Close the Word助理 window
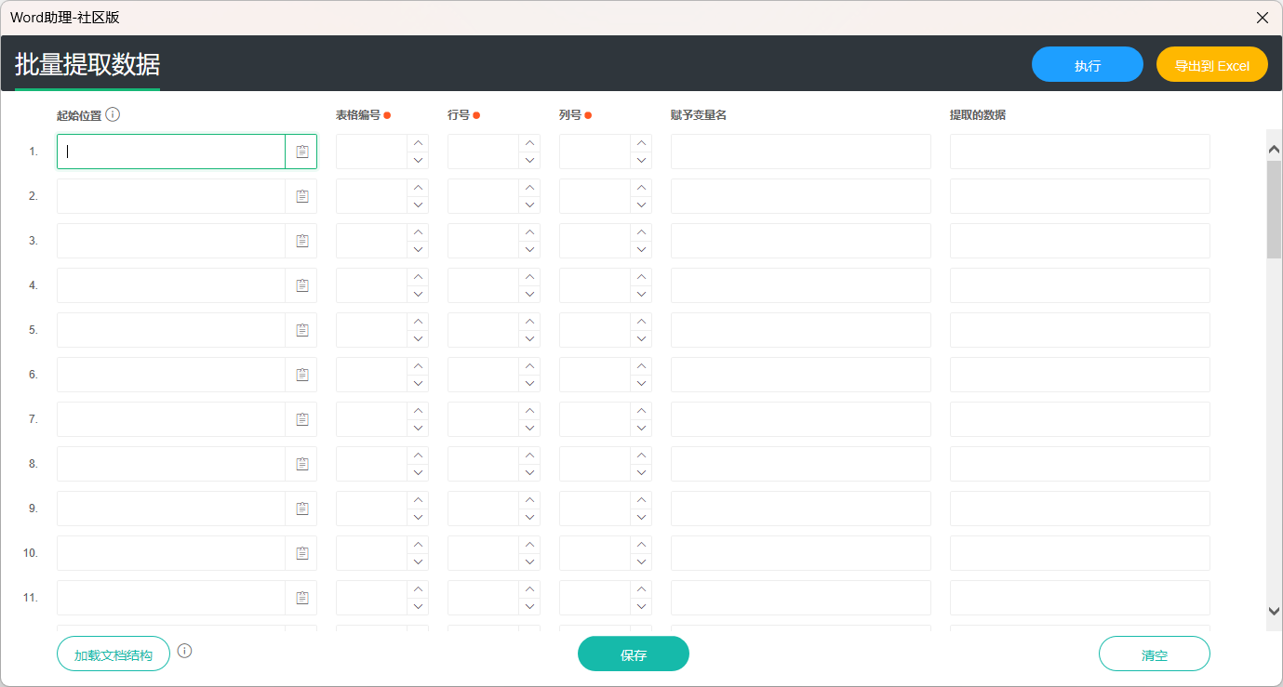1283x687 pixels. tap(1263, 18)
